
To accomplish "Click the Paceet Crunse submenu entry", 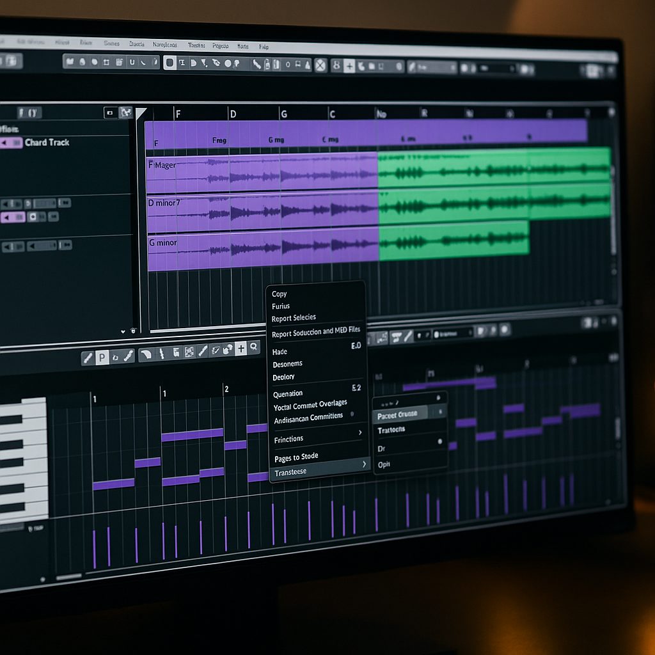I will tap(397, 414).
